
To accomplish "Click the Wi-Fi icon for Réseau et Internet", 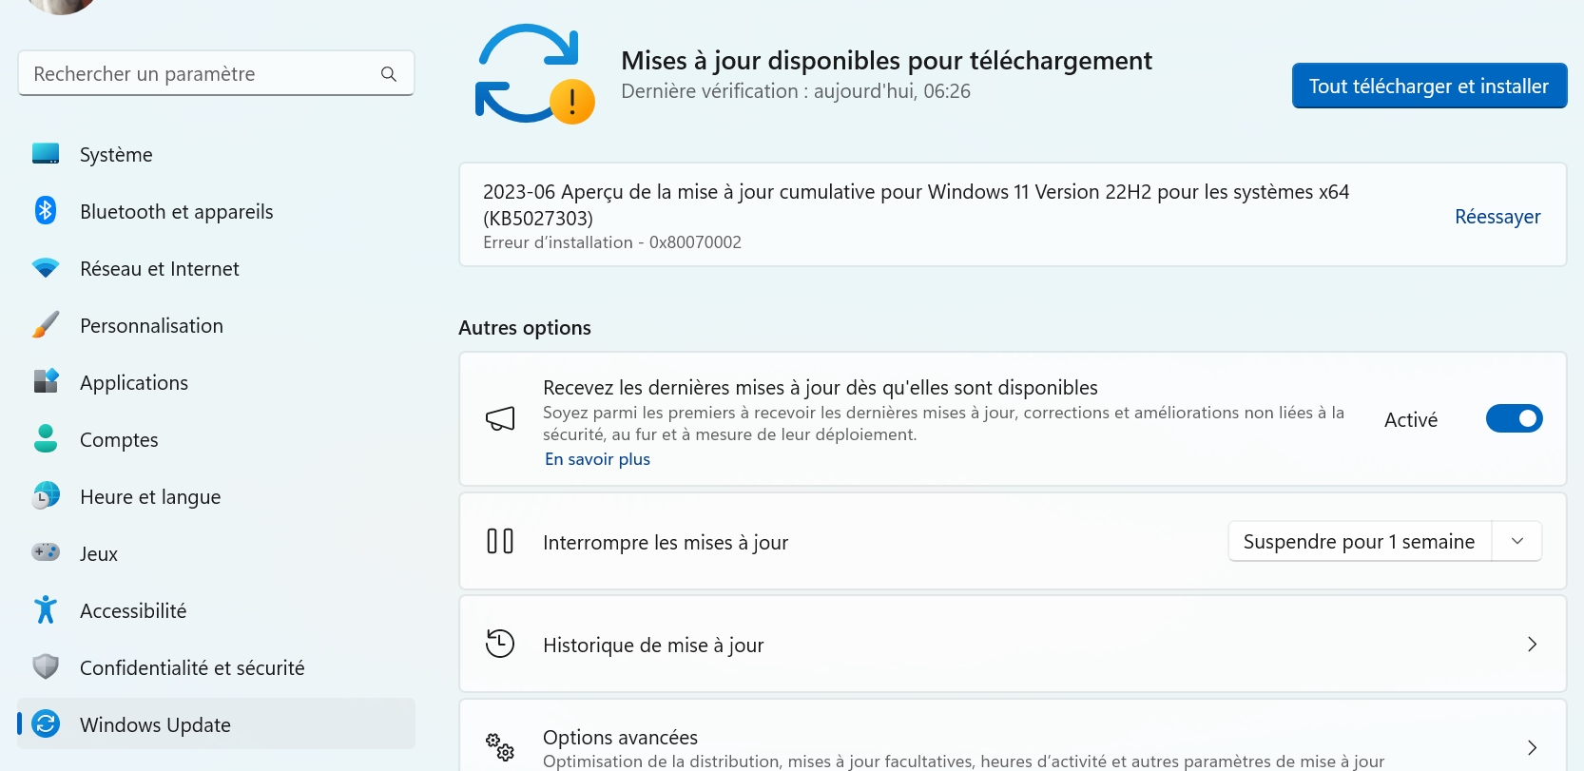I will click(x=46, y=268).
